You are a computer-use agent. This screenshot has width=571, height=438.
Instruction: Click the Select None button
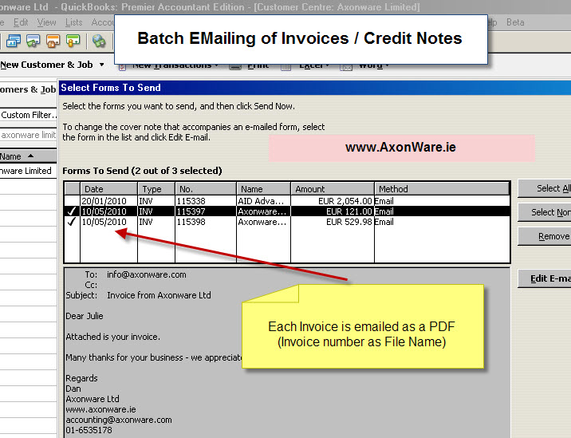coord(545,212)
